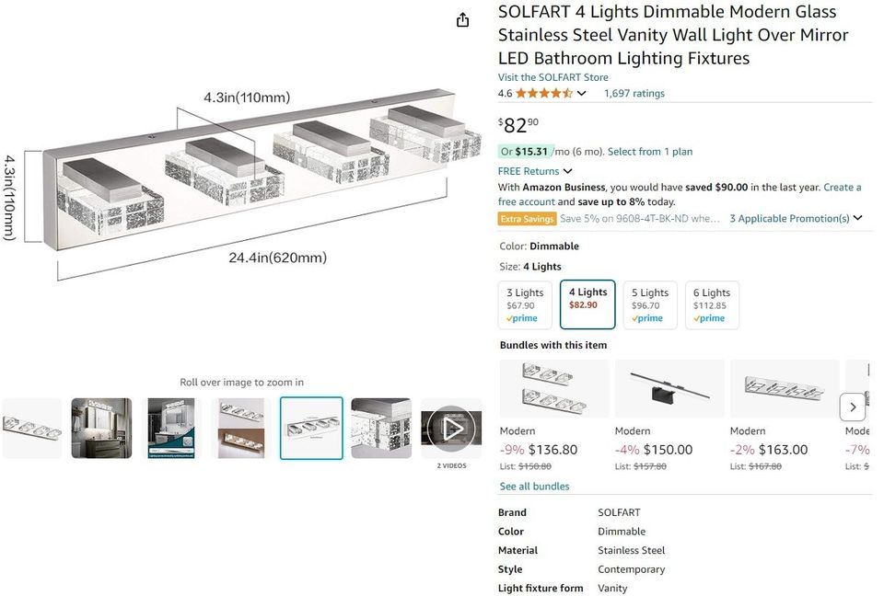Expand the 3 Applicable Promotion(s) chevron
The image size is (884, 596).
858,219
